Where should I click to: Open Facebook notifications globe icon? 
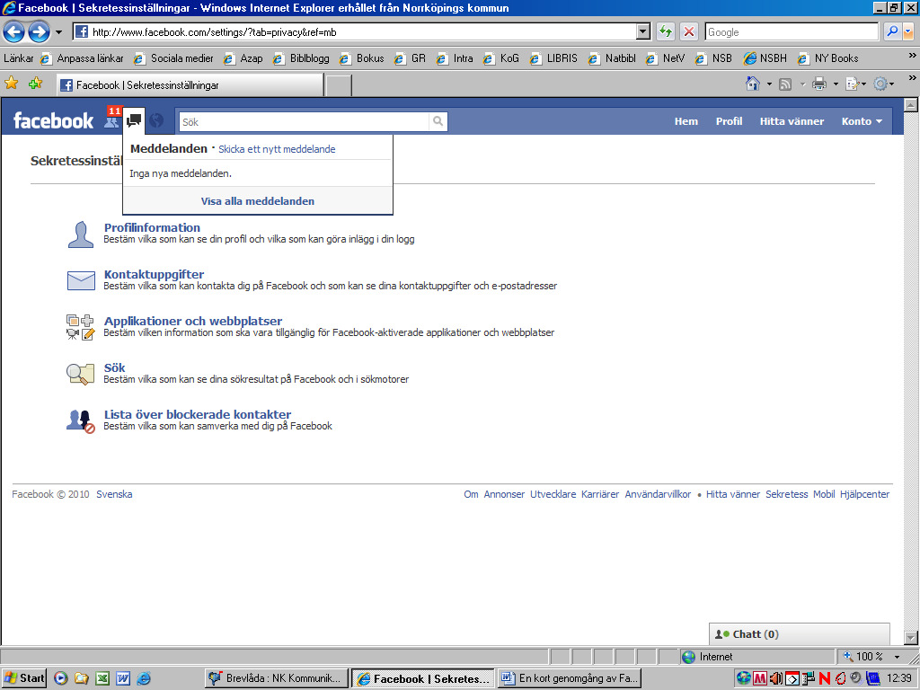156,121
